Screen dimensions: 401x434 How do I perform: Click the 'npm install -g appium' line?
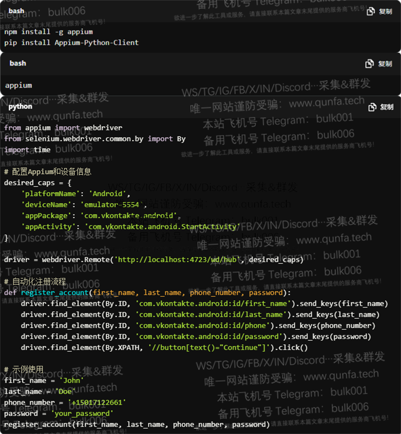click(x=49, y=32)
